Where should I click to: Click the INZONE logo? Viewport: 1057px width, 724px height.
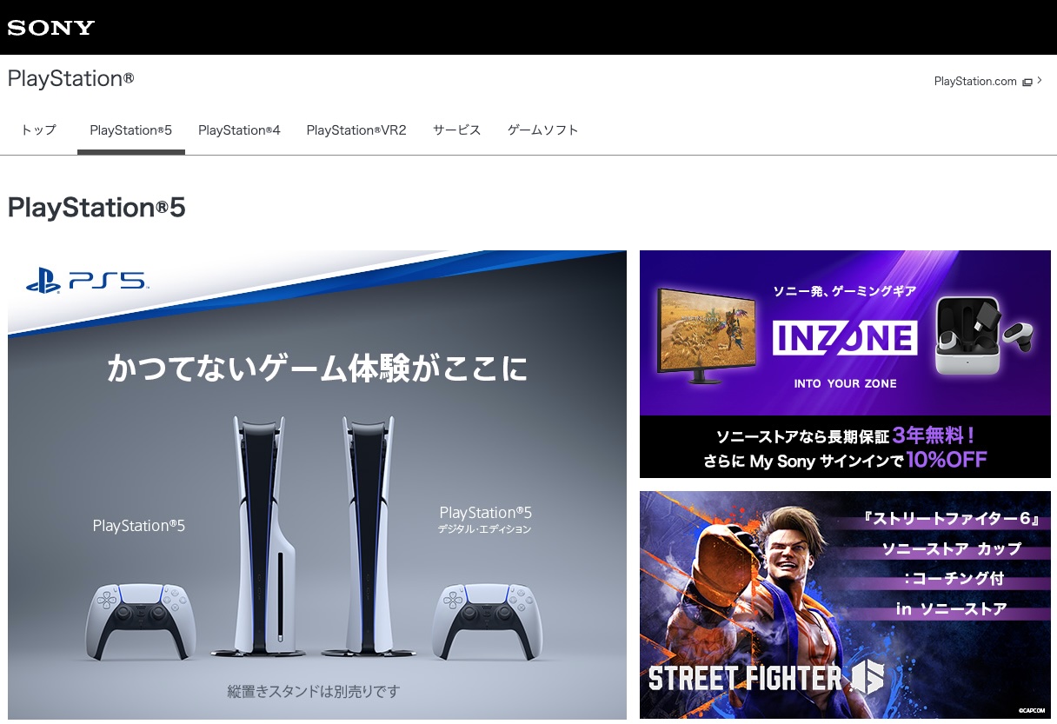point(845,338)
